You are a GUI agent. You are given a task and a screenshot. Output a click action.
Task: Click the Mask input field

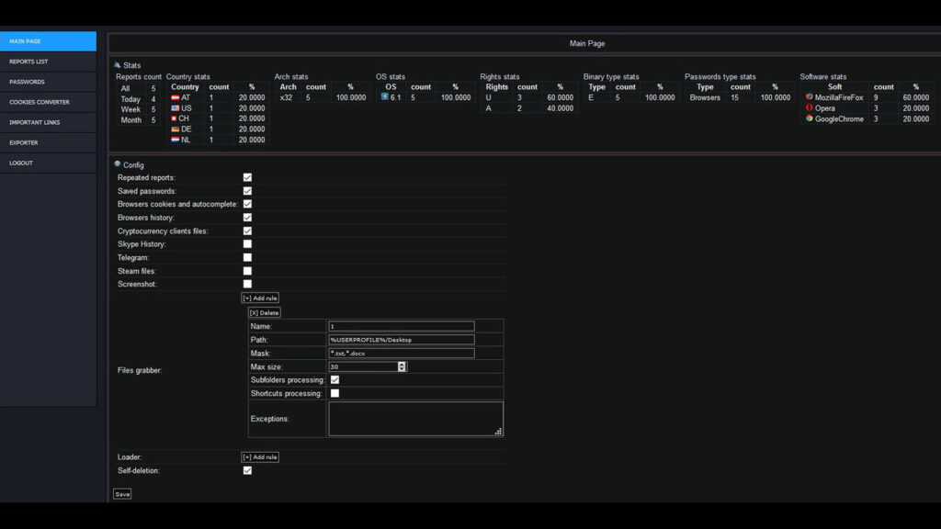pos(402,354)
